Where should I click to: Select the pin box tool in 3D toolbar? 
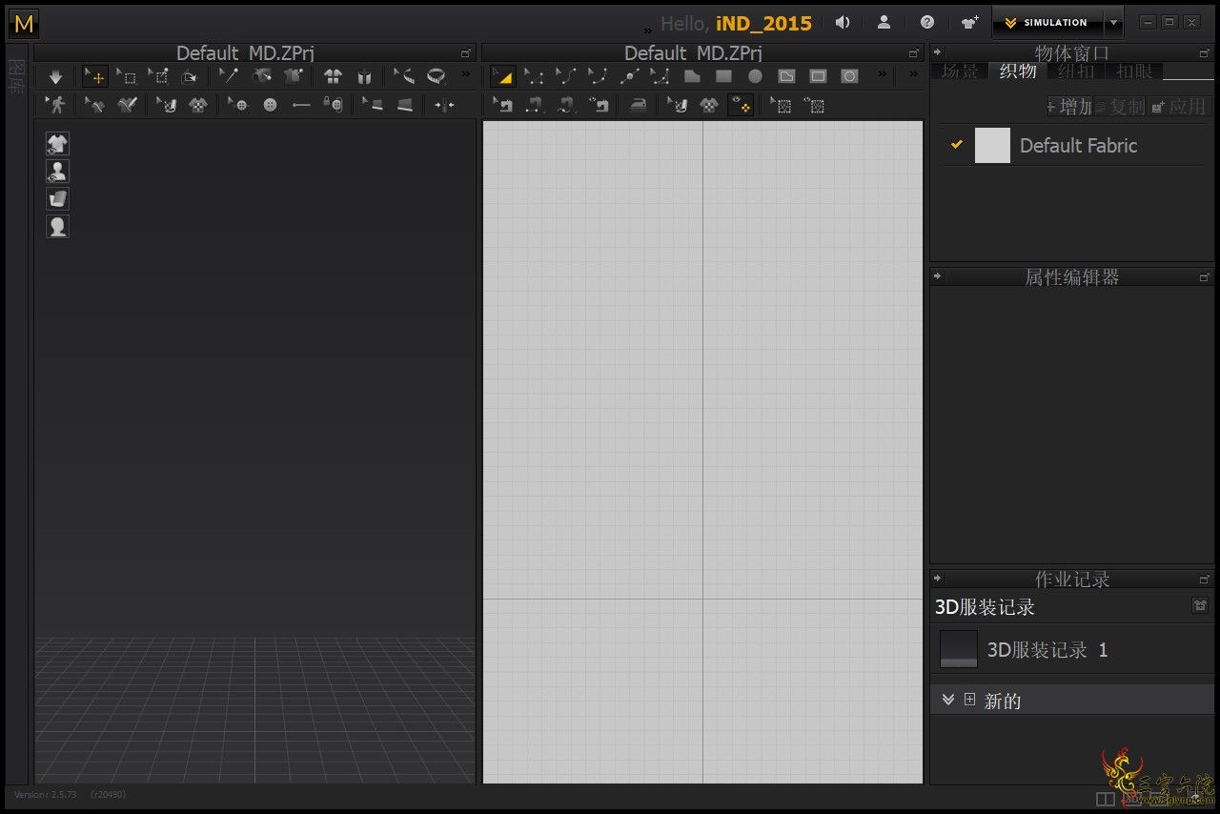(x=158, y=76)
